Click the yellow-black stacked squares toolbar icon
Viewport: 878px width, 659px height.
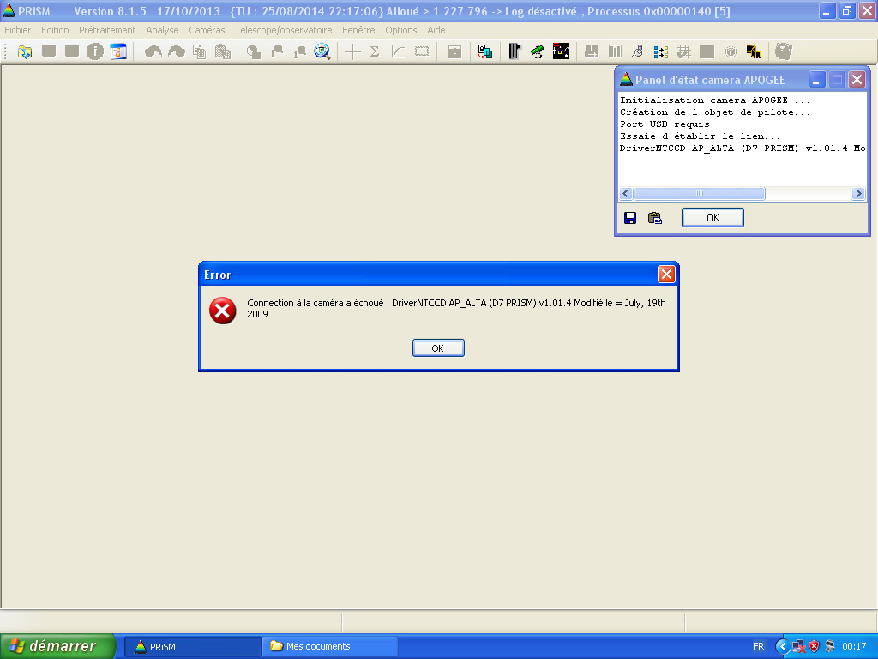coord(754,51)
